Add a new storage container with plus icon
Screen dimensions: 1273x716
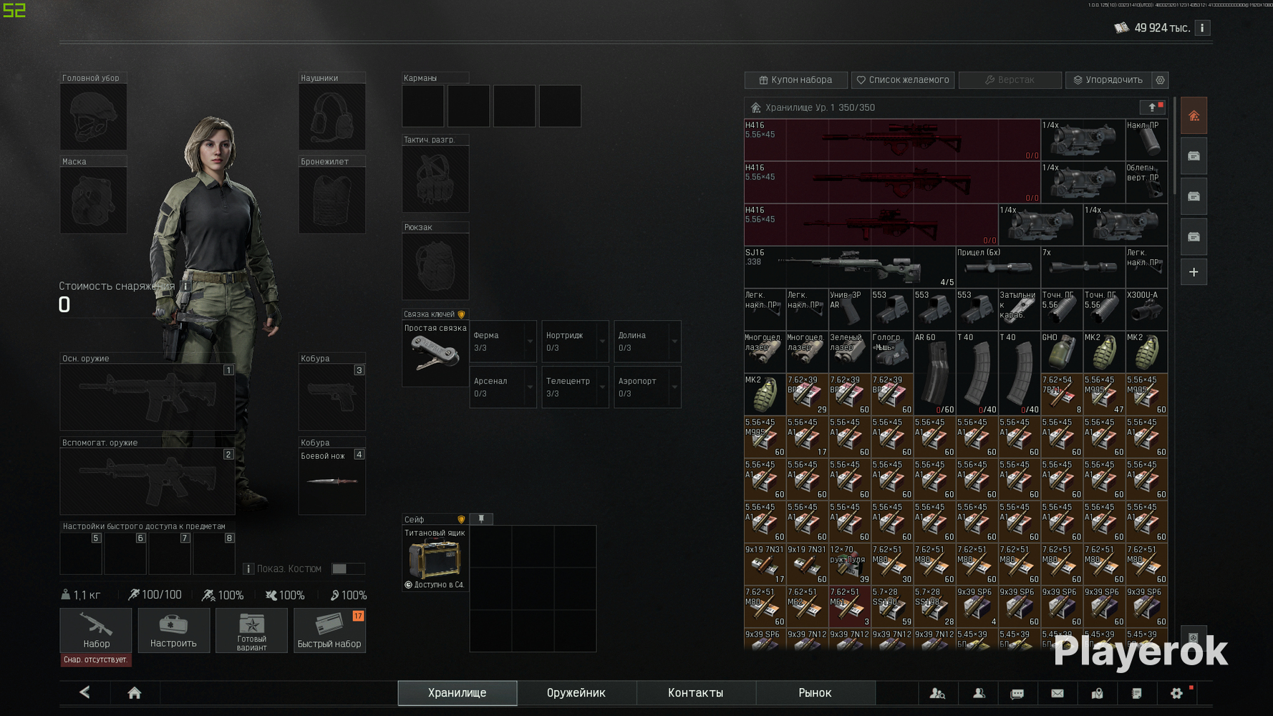1194,272
